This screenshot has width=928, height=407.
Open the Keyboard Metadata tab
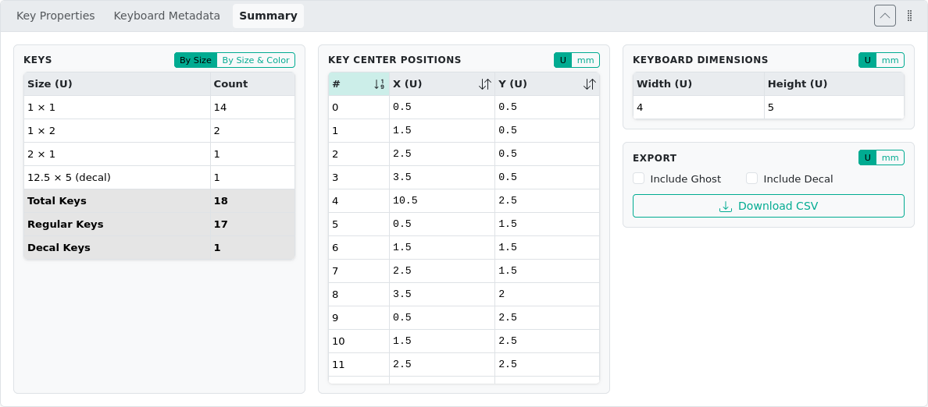[x=167, y=16]
